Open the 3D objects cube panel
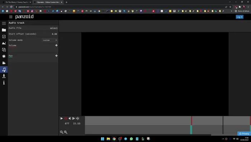This screenshot has width=251, height=142. coord(4,50)
